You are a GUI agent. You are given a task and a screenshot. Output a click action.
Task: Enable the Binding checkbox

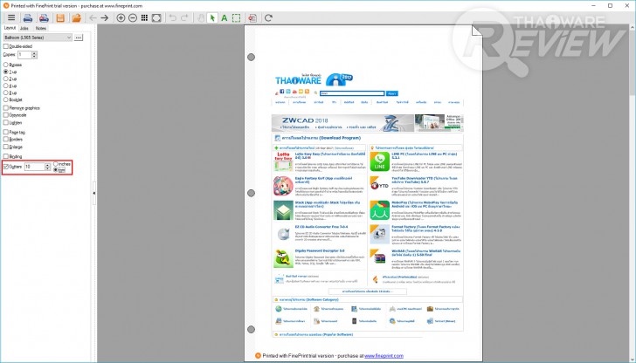(x=5, y=156)
